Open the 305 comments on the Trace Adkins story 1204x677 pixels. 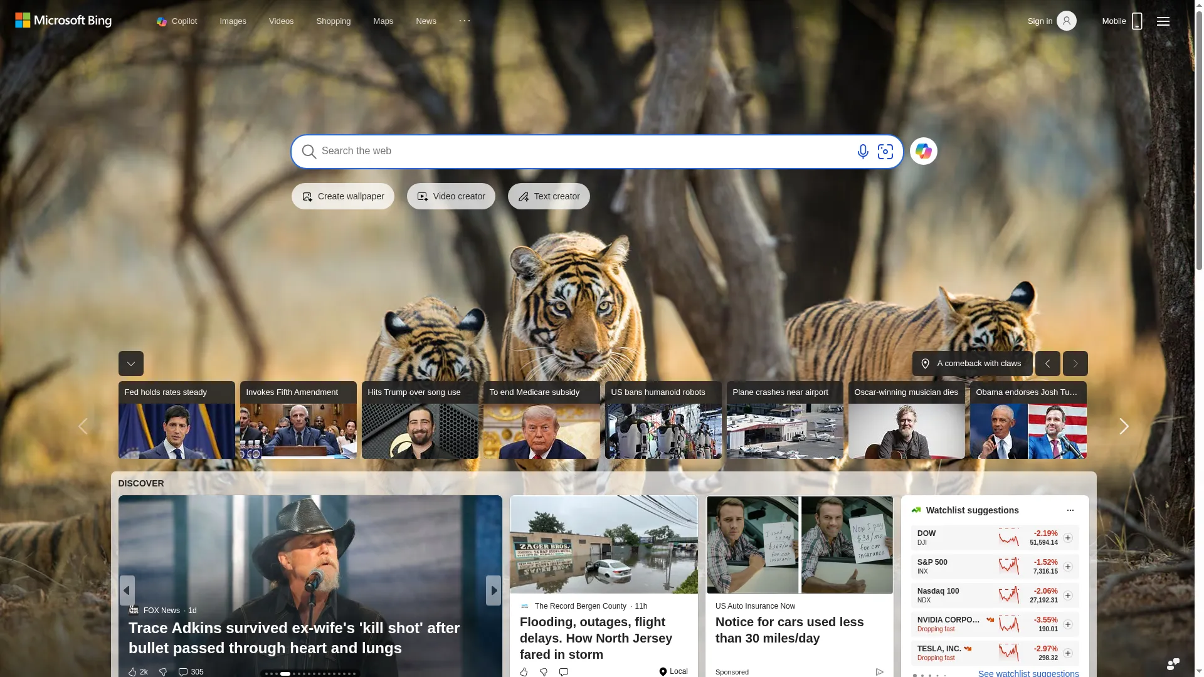click(191, 672)
